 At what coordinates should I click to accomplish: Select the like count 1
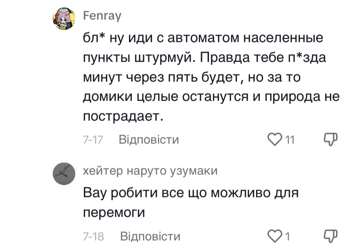(x=287, y=235)
